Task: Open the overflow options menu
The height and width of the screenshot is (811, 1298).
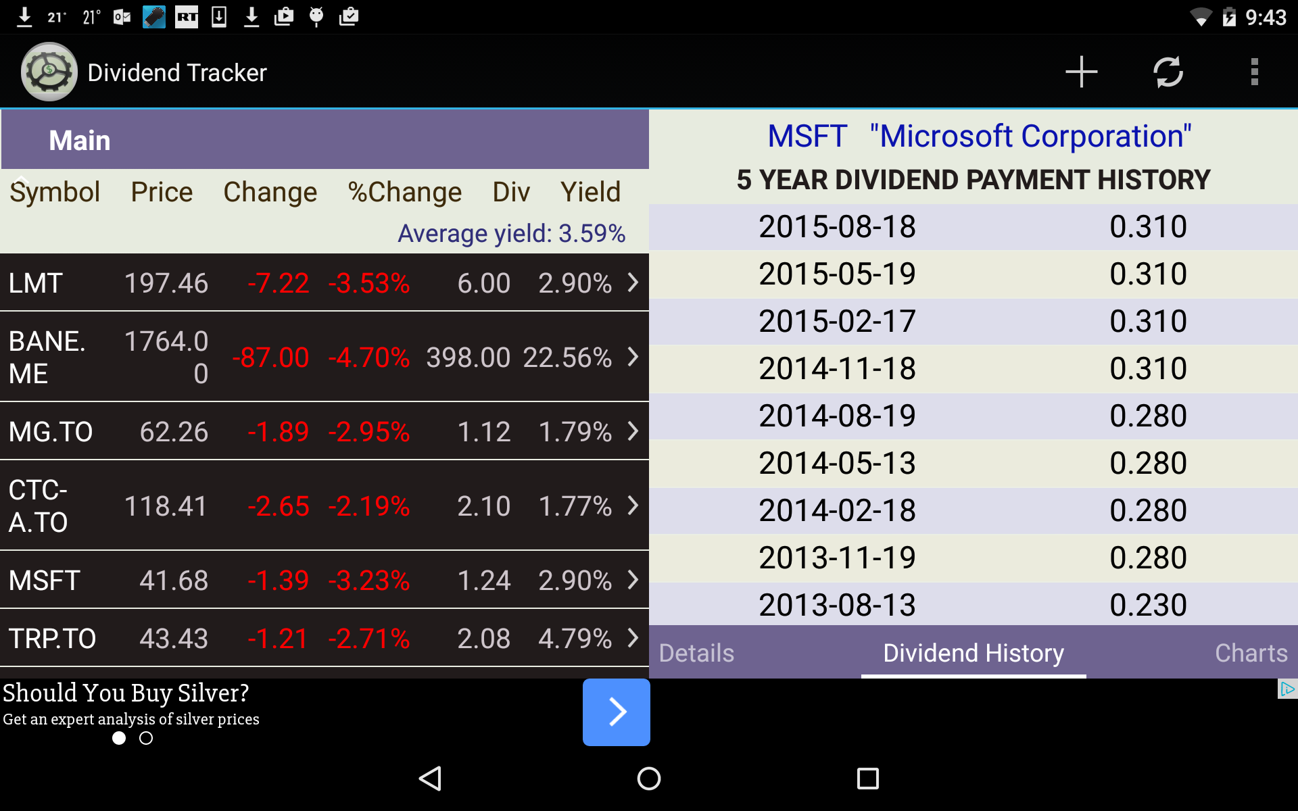Action: [x=1254, y=72]
